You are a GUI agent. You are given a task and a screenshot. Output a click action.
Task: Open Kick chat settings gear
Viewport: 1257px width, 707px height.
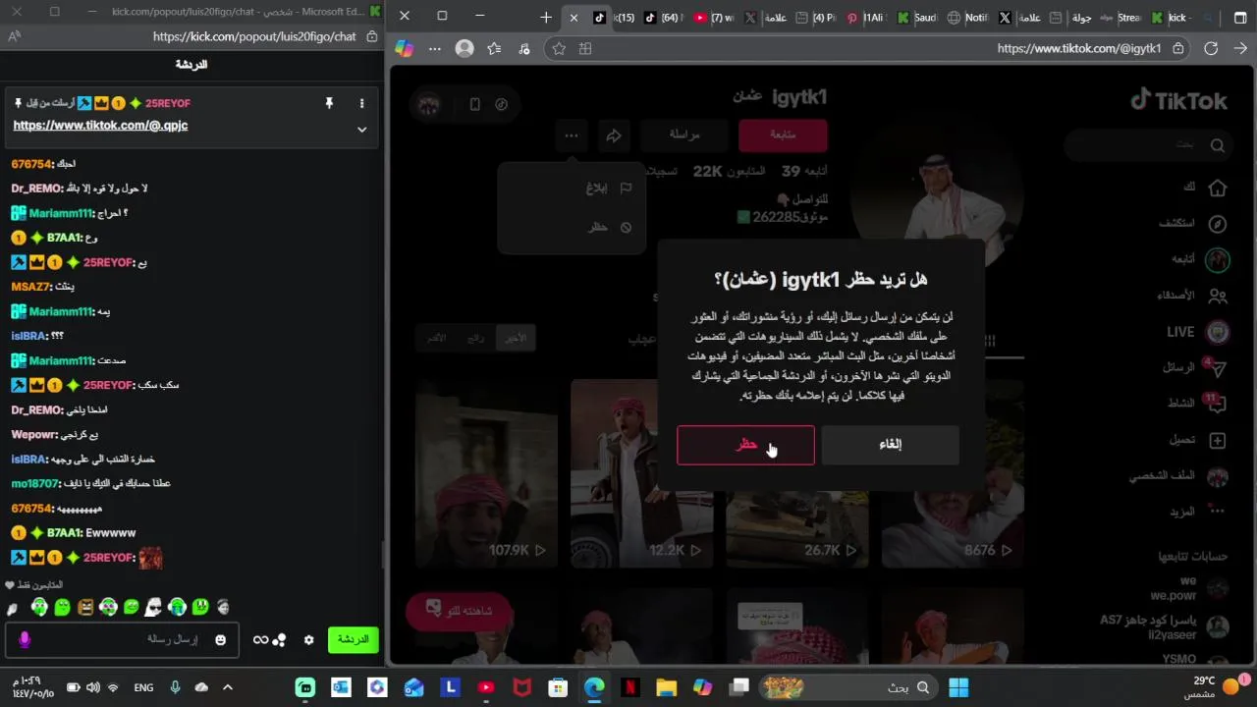pos(308,640)
